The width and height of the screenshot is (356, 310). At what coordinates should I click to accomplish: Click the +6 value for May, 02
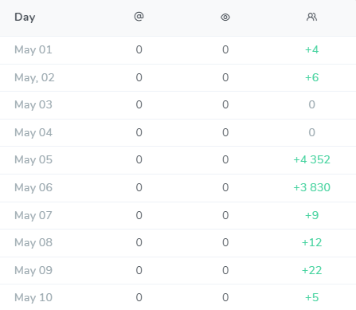point(311,77)
